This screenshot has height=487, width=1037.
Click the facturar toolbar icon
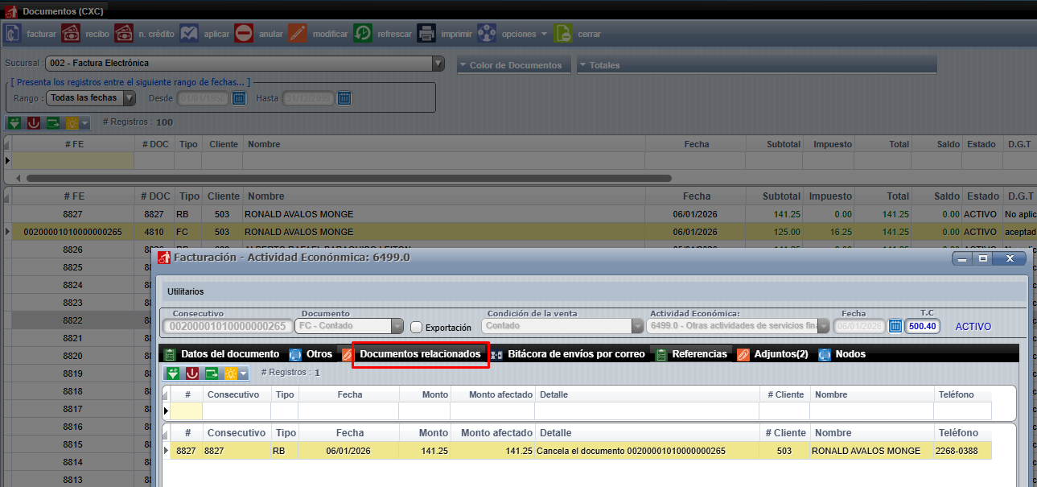[13, 34]
